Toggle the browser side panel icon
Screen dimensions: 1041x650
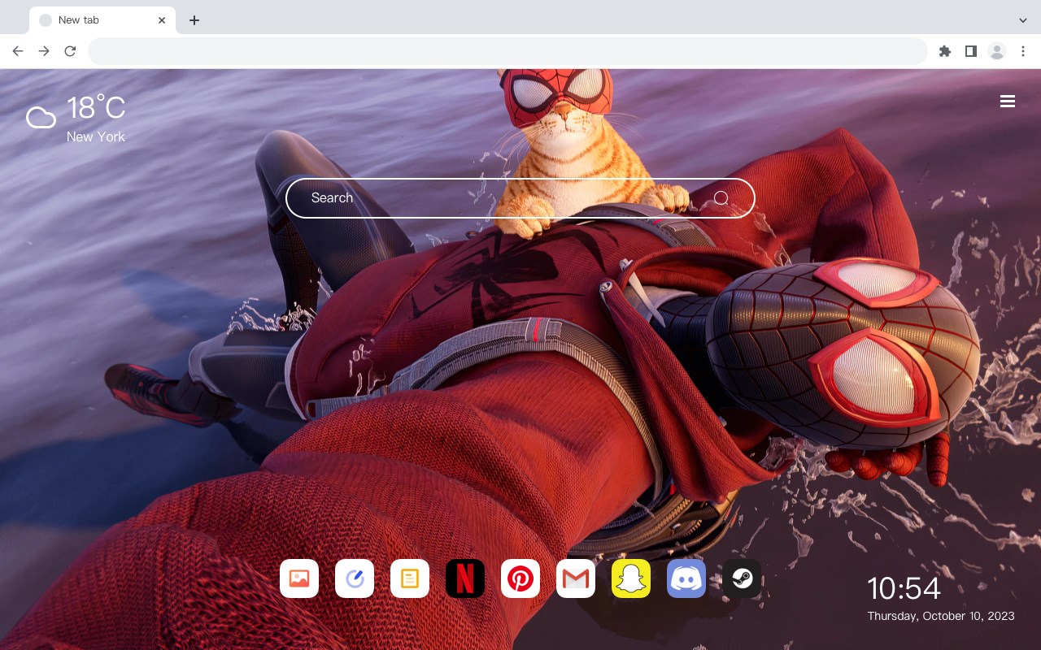(970, 51)
